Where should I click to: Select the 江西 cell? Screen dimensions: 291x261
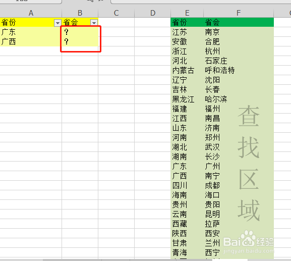(187, 118)
